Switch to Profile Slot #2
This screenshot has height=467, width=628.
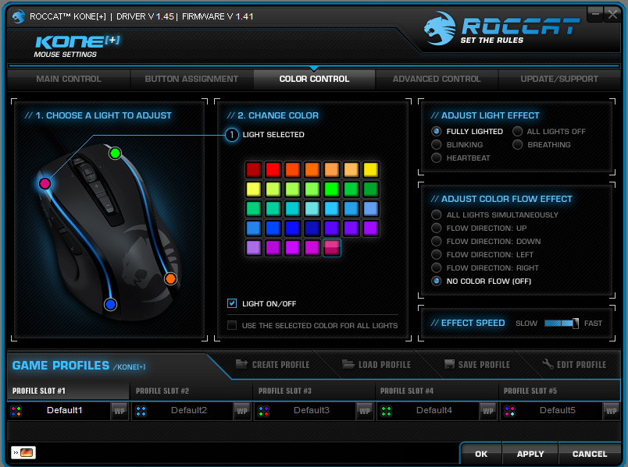tap(191, 391)
